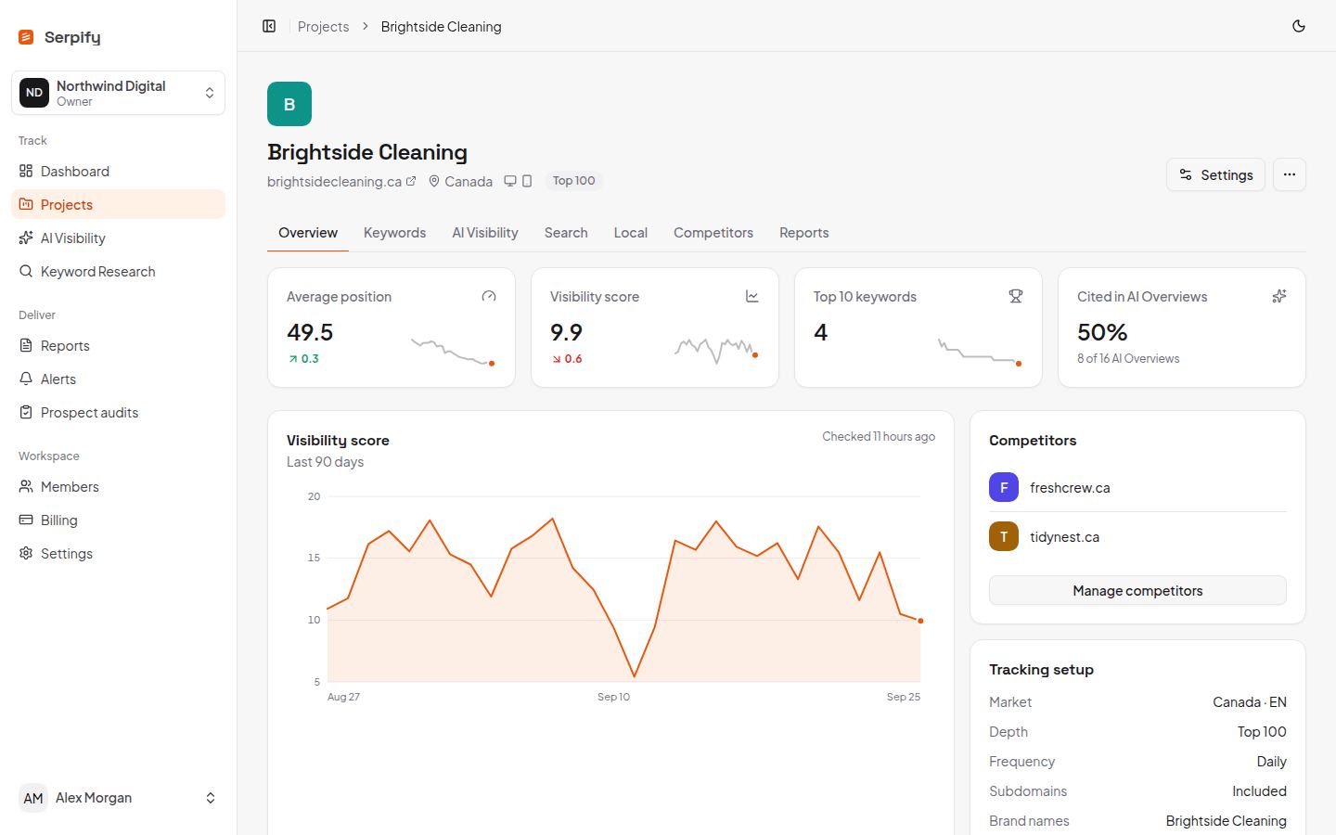Image resolution: width=1336 pixels, height=835 pixels.
Task: Click the Members people icon
Action: 26,486
